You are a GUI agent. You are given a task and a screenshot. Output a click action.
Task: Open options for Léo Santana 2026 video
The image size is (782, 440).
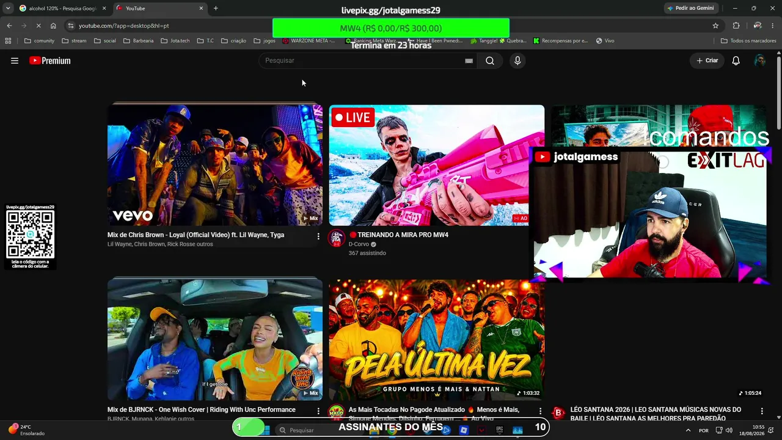pyautogui.click(x=762, y=411)
